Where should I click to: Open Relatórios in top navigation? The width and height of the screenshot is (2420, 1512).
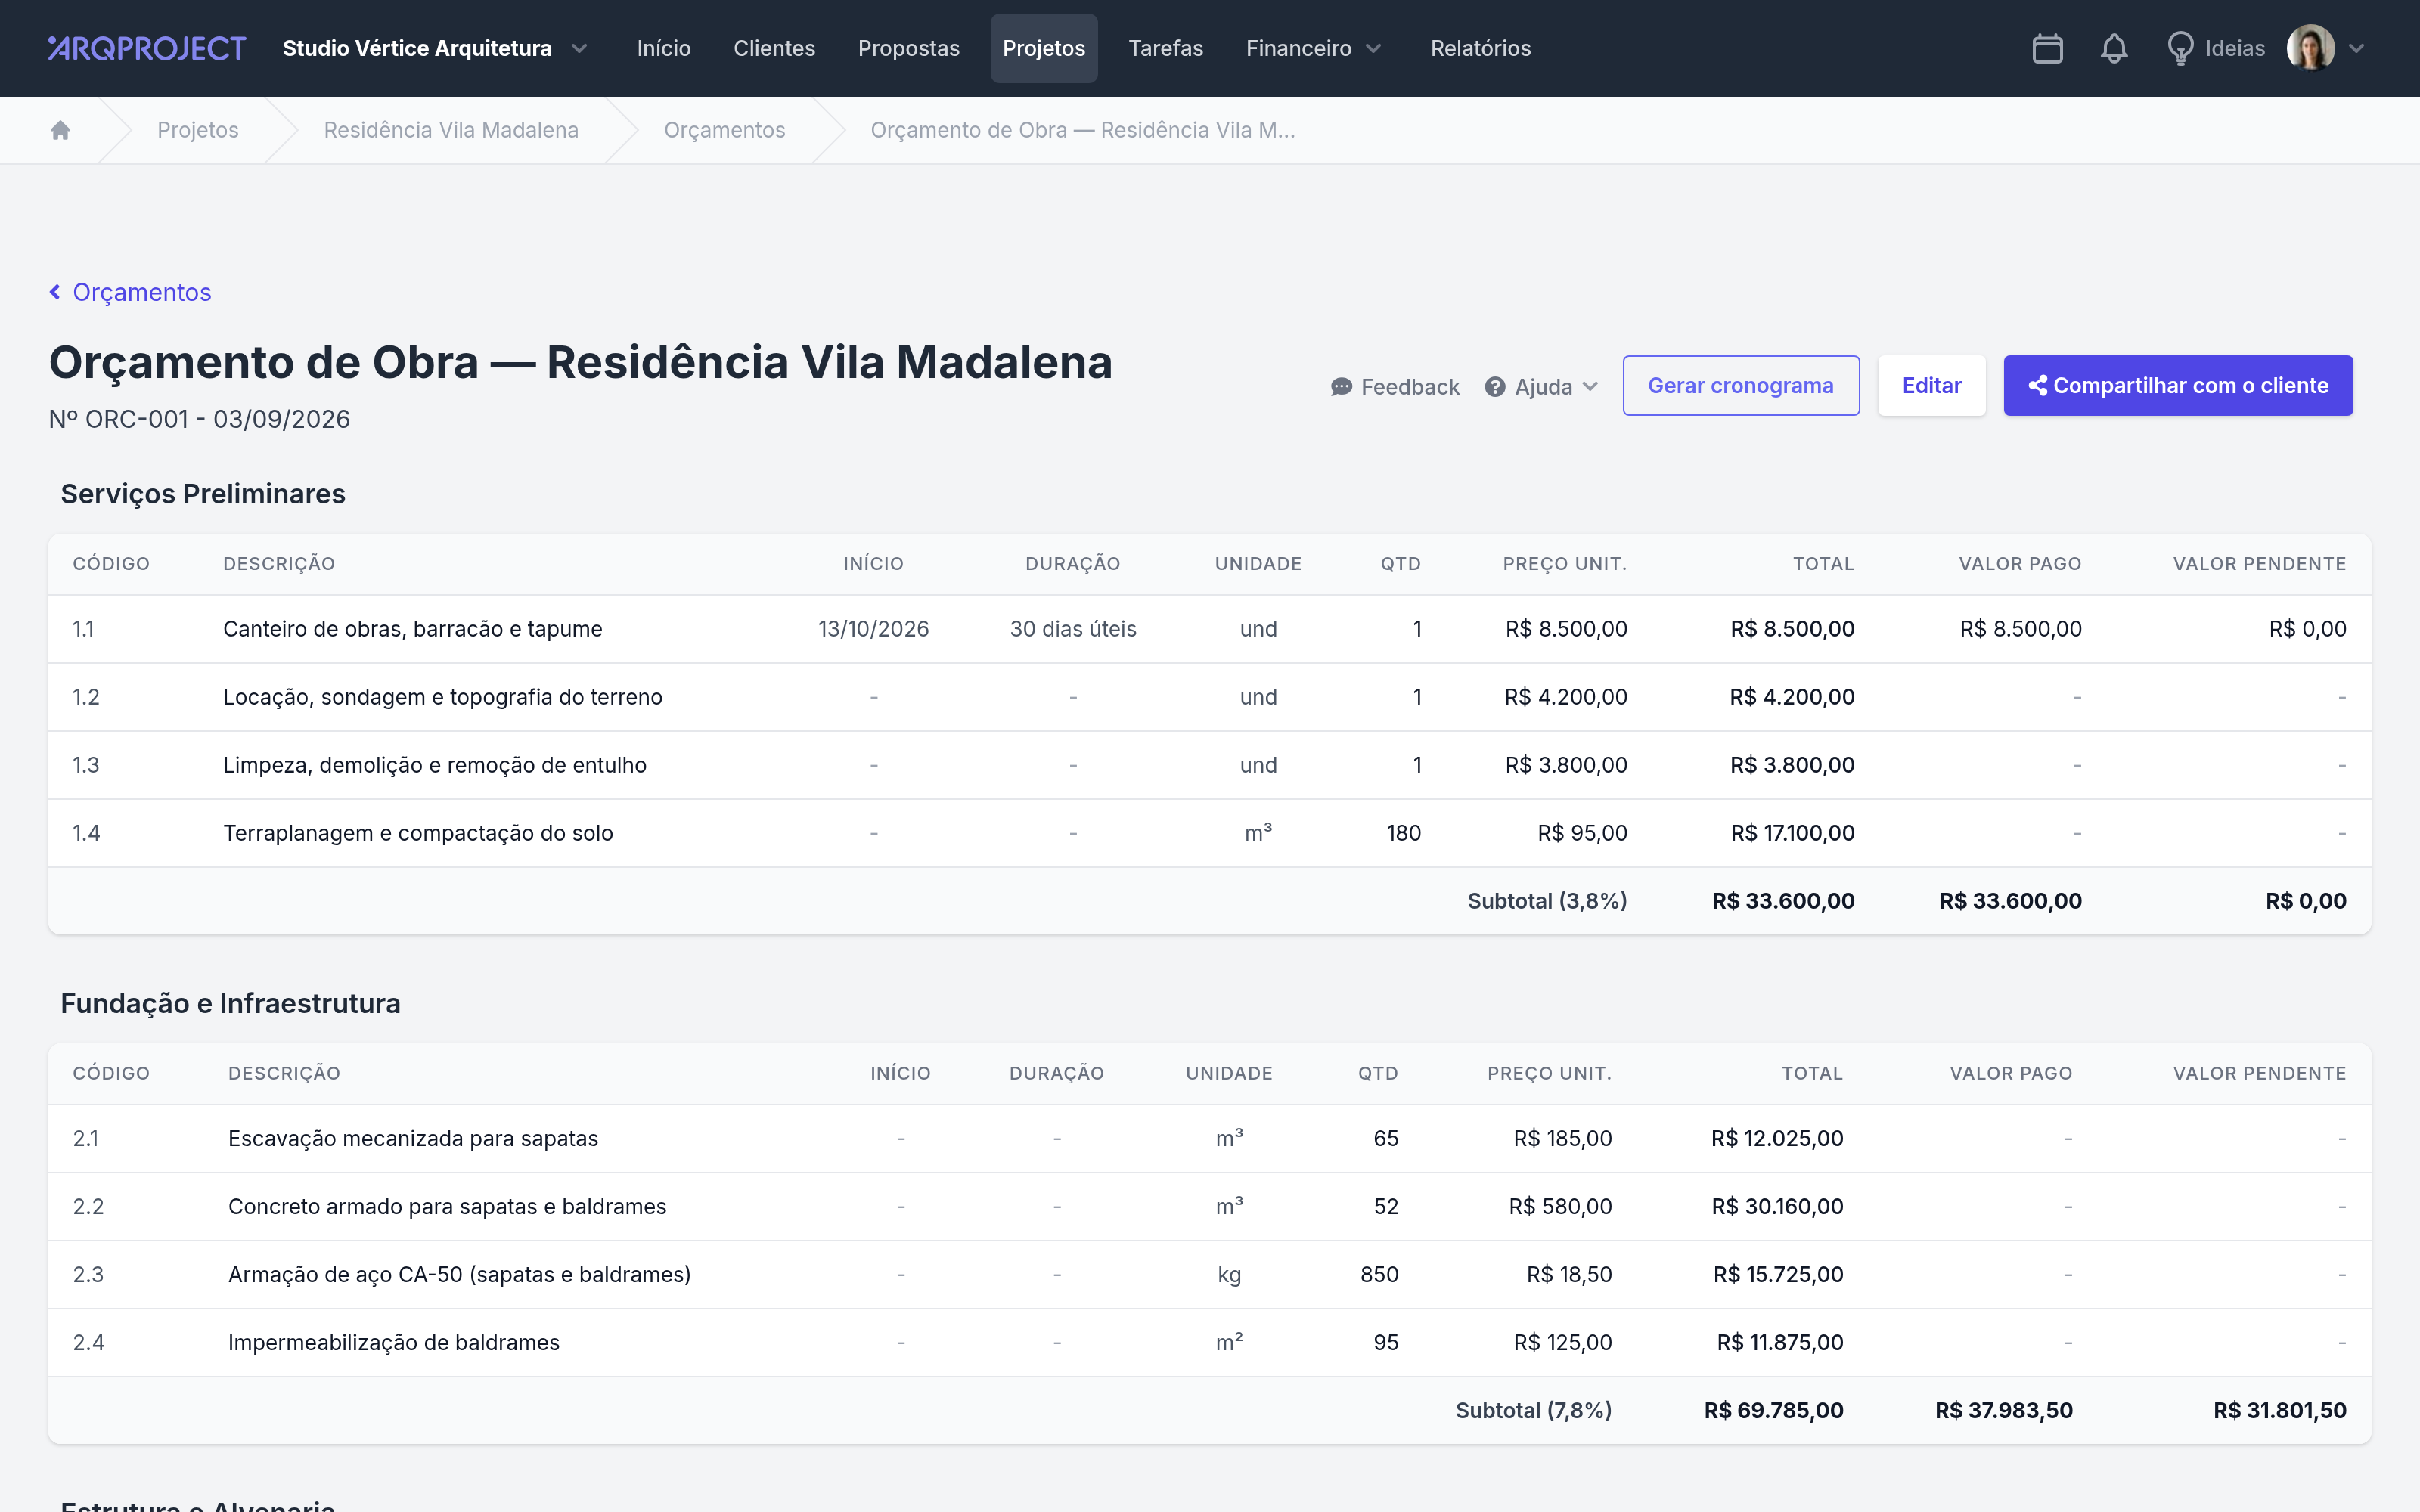tap(1480, 48)
